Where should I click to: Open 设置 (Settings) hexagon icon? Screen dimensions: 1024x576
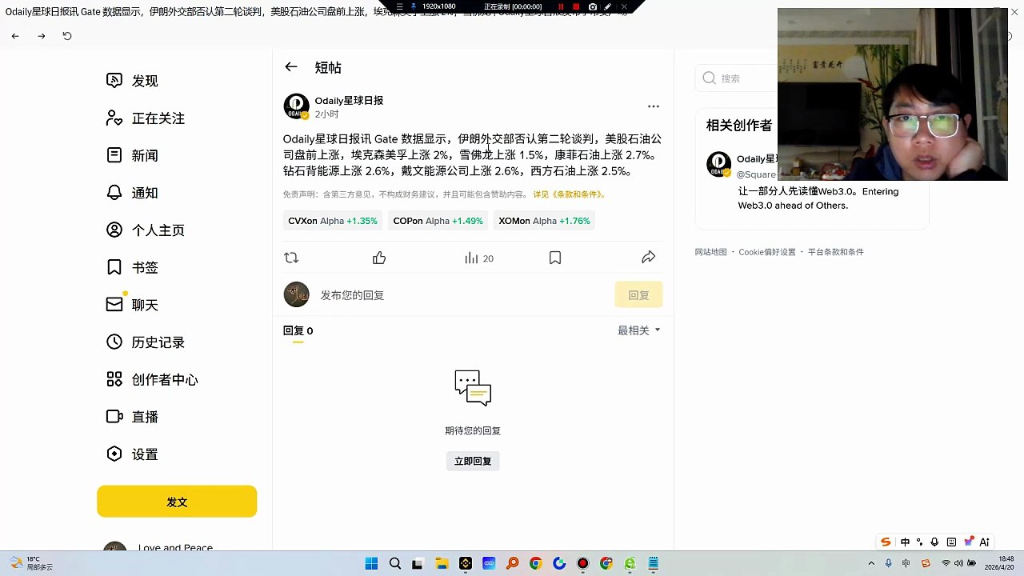114,454
